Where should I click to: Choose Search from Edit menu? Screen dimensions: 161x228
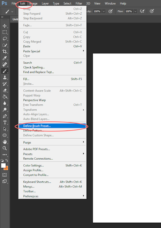53,63
